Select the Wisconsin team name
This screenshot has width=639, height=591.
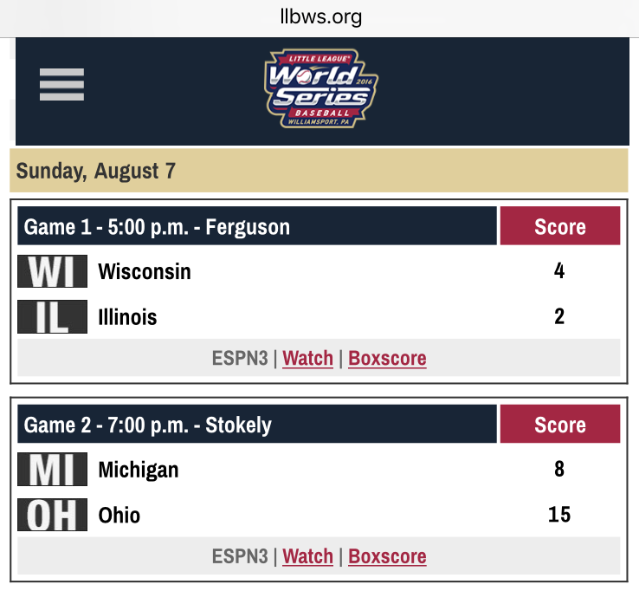[145, 271]
